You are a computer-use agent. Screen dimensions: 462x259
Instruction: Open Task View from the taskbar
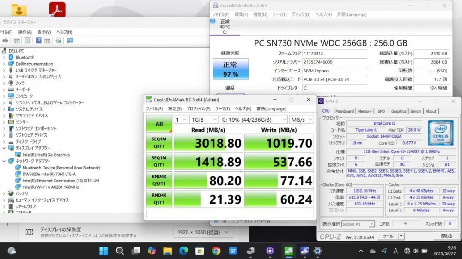pyautogui.click(x=136, y=251)
